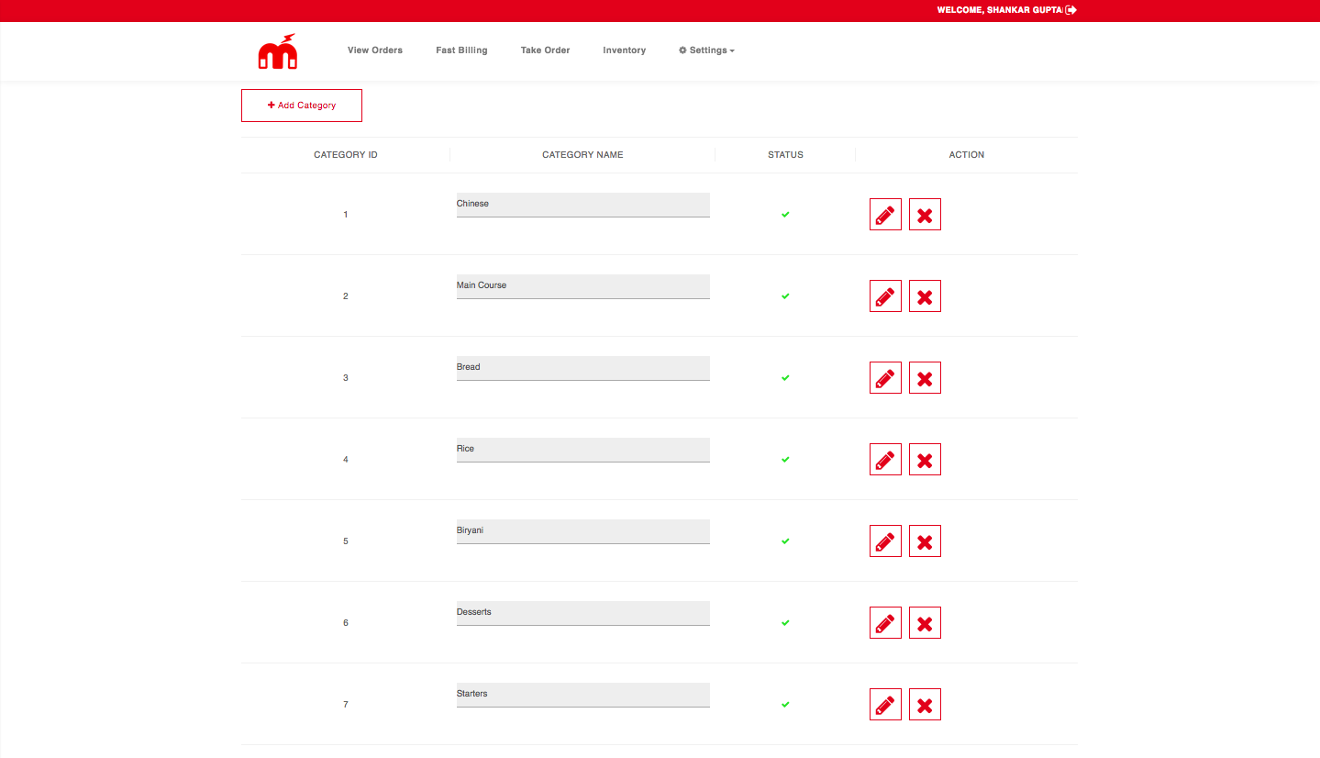The image size is (1320, 758).
Task: Click category ID 1 cell
Action: coord(346,215)
